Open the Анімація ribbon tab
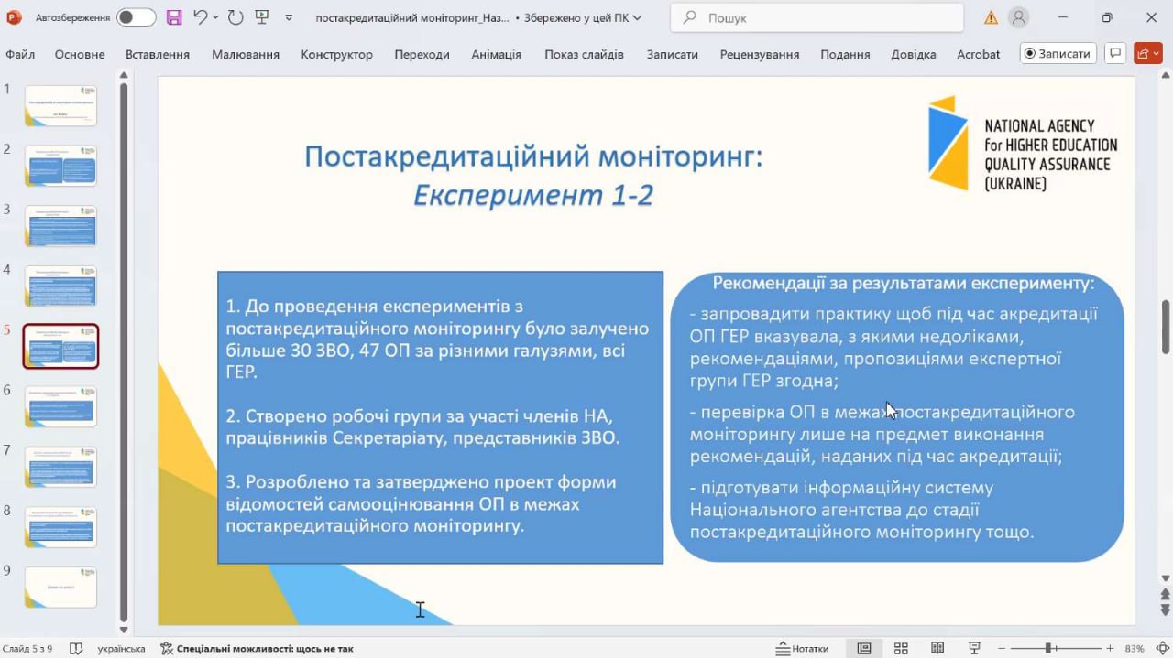The width and height of the screenshot is (1173, 658). [x=496, y=54]
